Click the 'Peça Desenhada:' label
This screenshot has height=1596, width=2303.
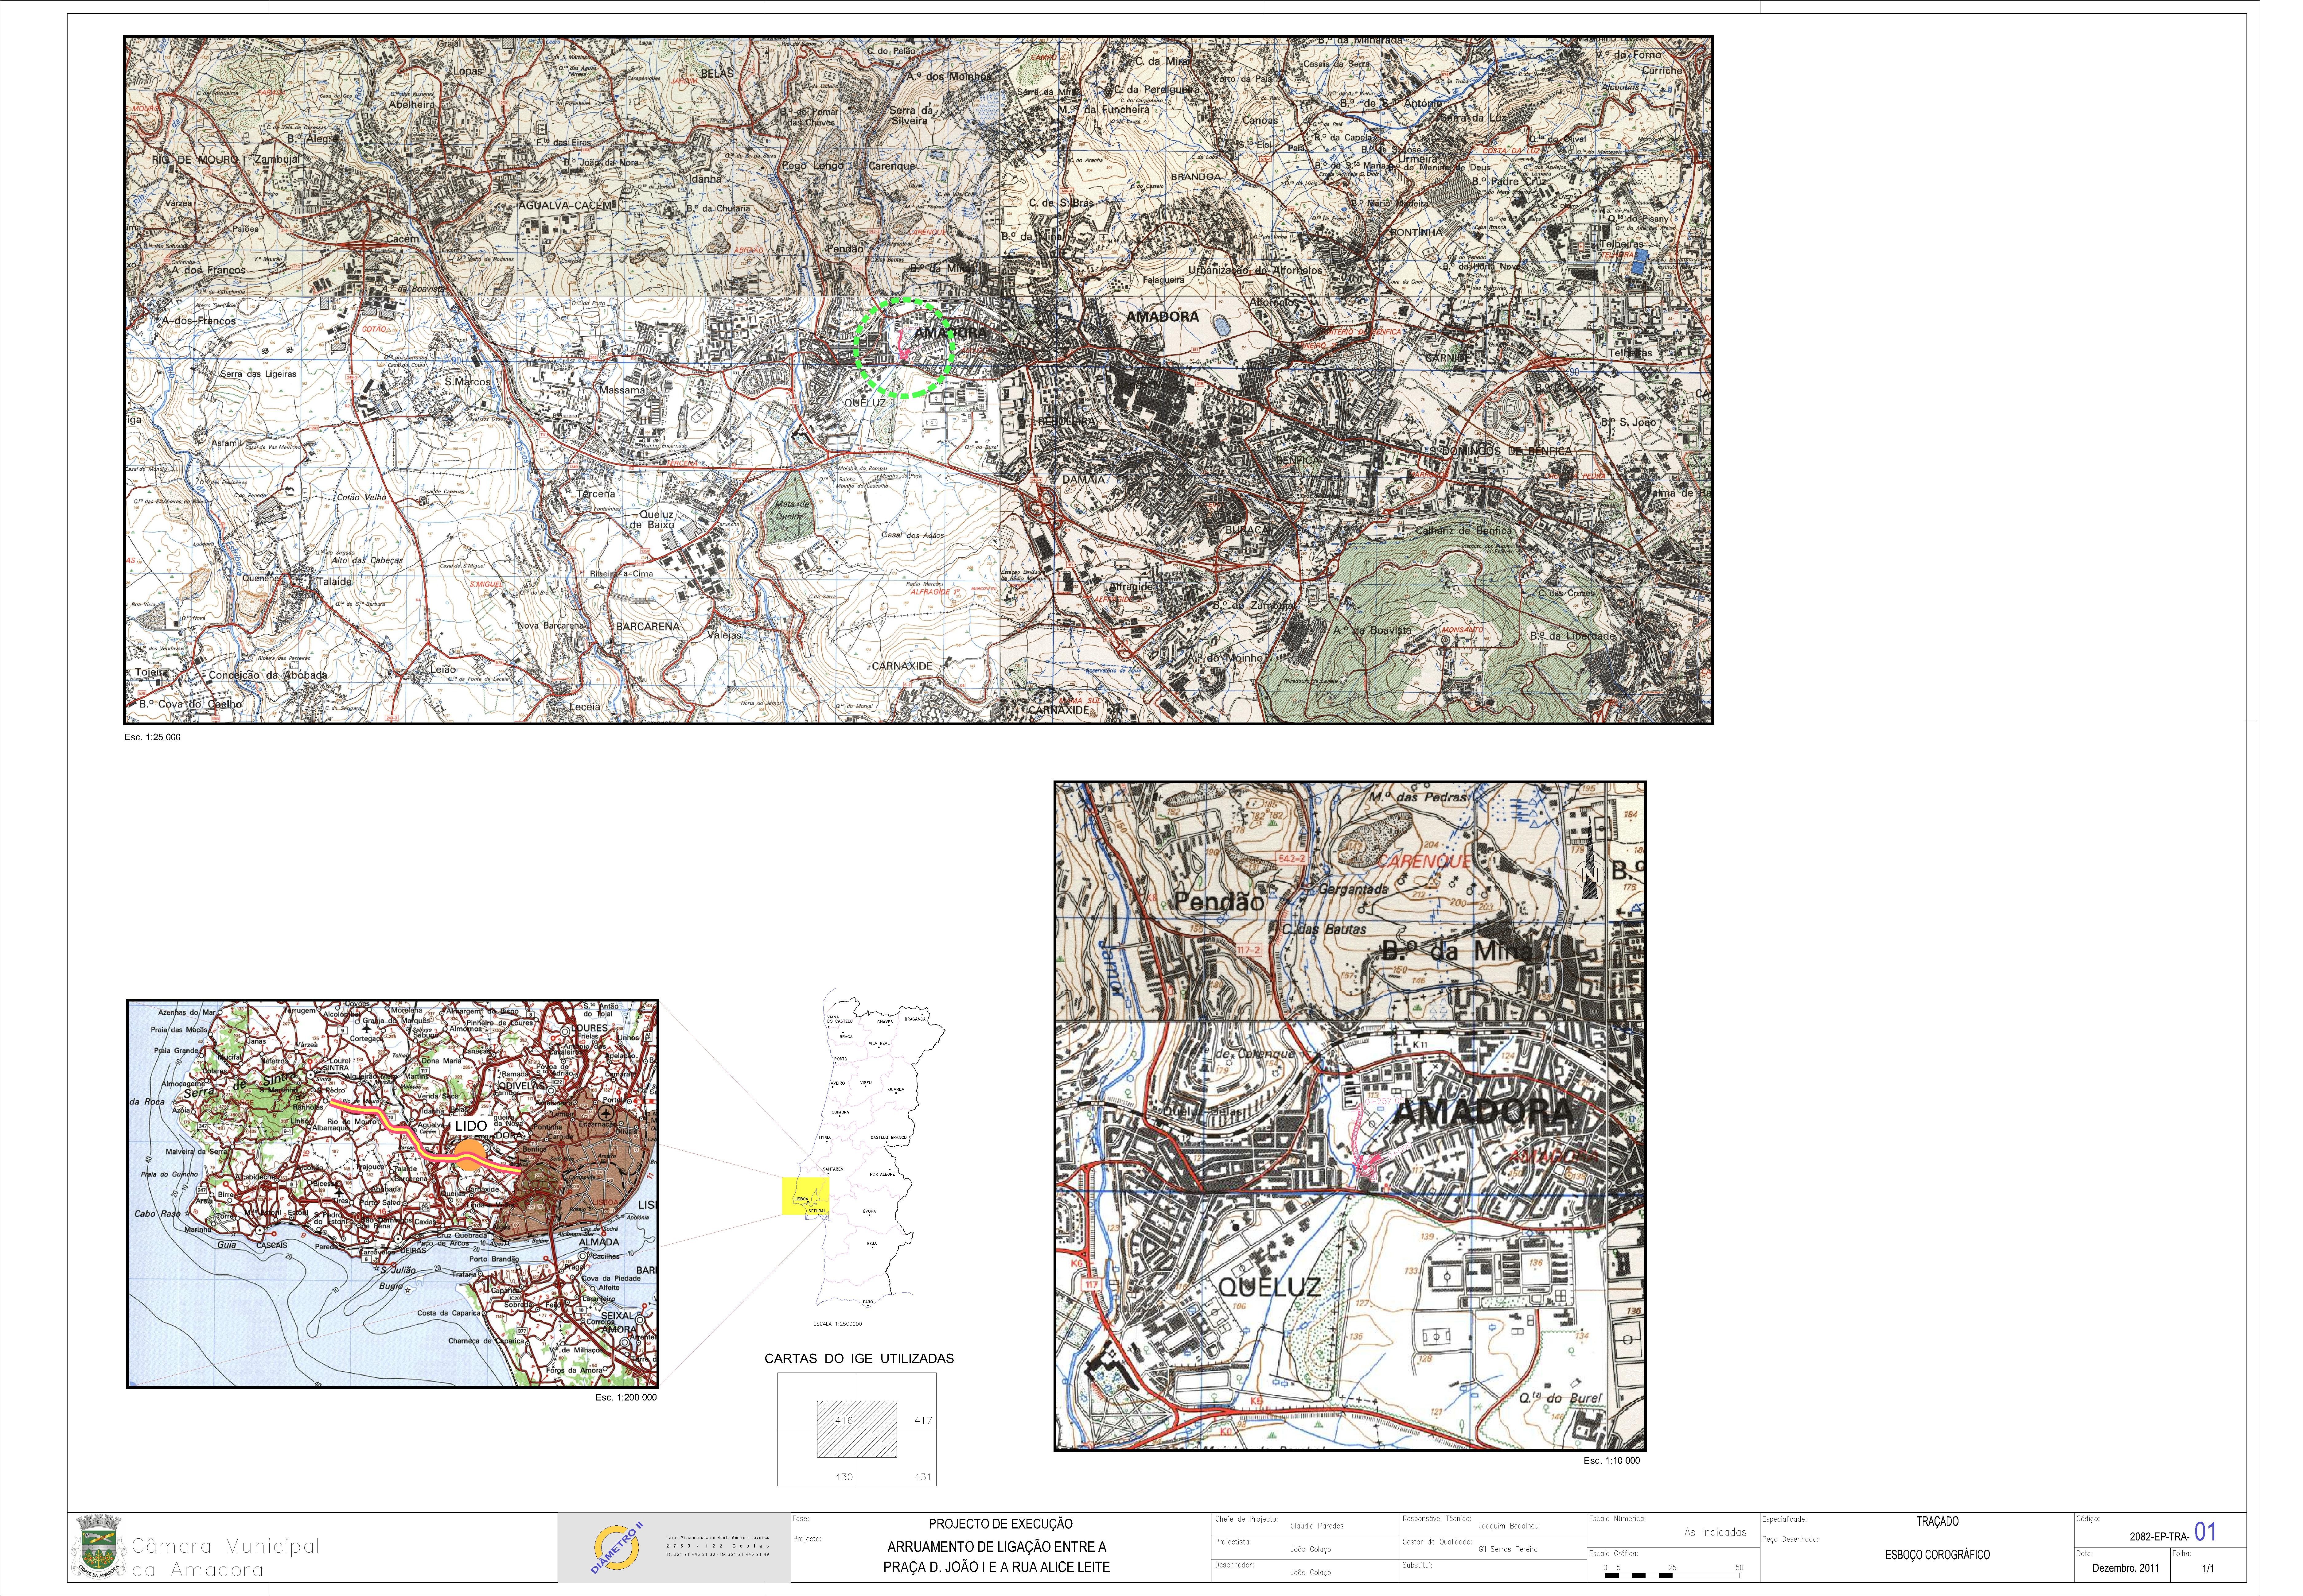pyautogui.click(x=1791, y=1539)
